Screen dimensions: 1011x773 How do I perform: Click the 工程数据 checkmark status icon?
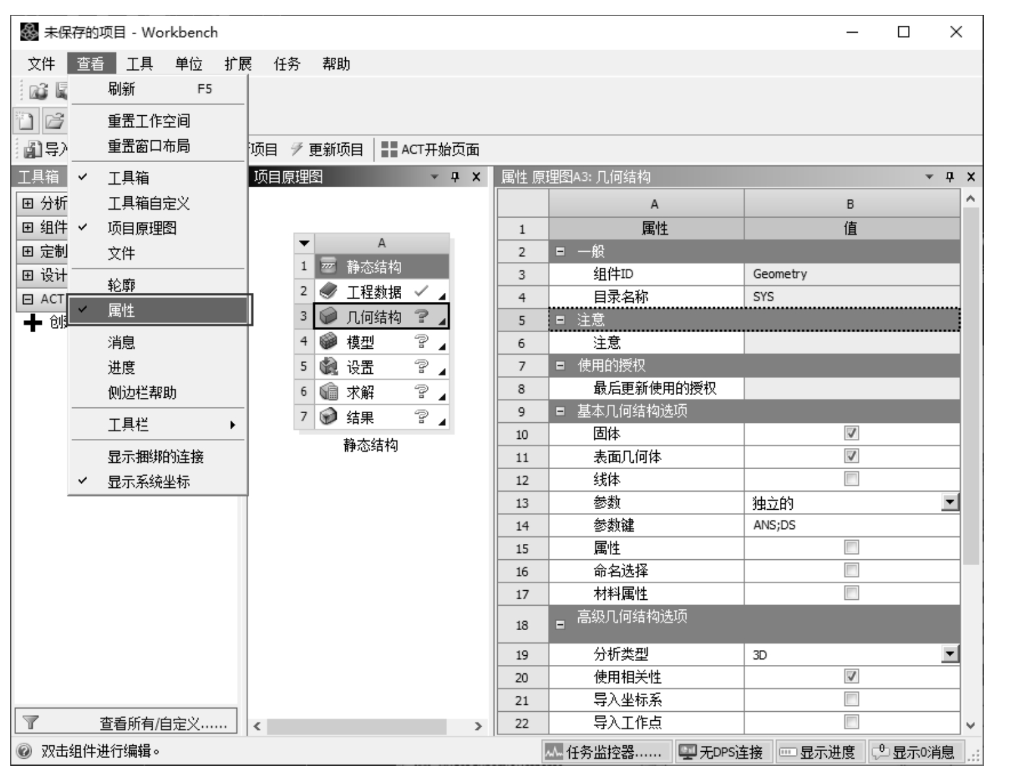pos(422,291)
